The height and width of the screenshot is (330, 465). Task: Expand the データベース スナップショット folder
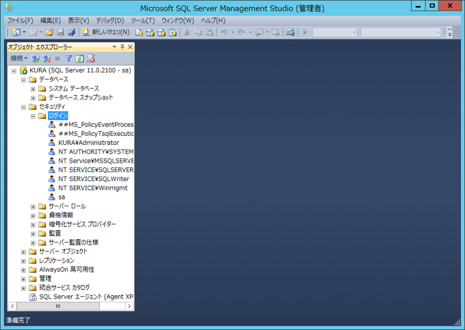(33, 98)
